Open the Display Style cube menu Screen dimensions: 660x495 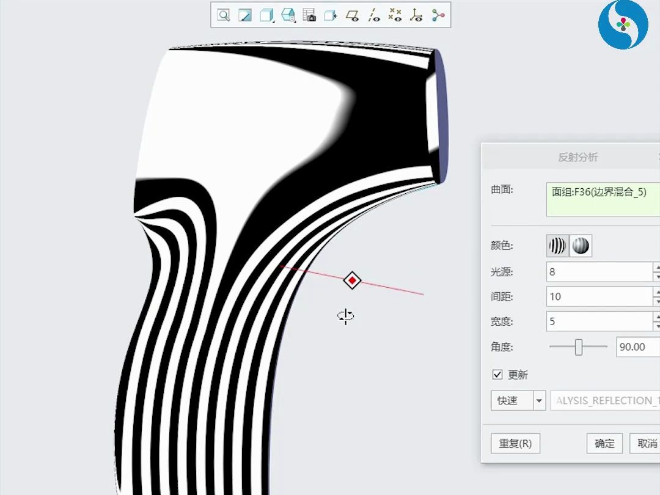[266, 15]
